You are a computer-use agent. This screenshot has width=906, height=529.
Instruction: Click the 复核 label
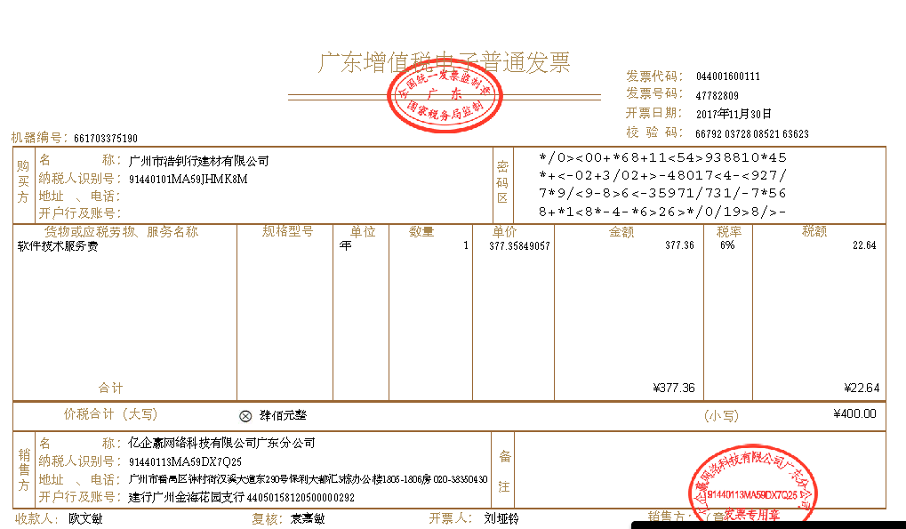pos(267,519)
